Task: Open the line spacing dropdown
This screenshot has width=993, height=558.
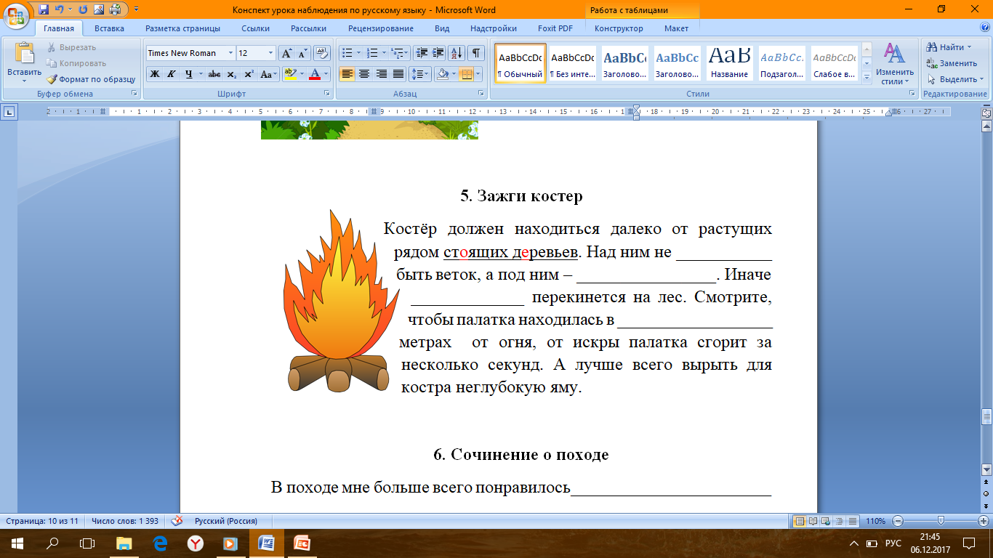Action: point(419,74)
